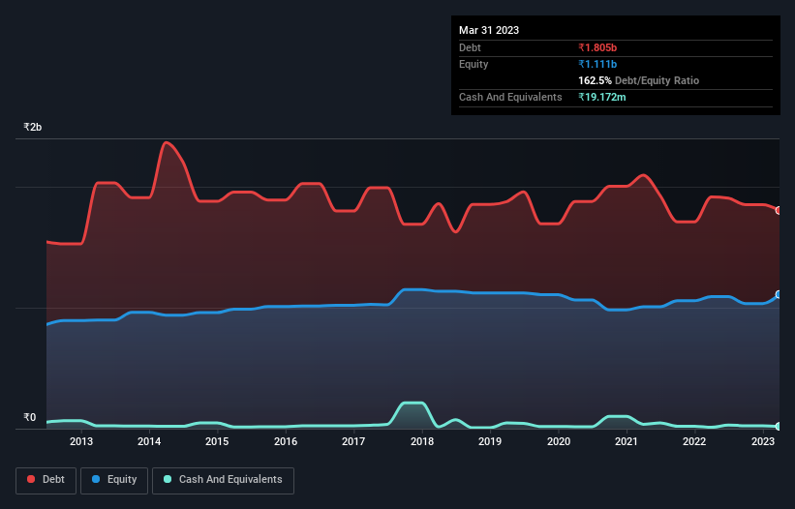Image resolution: width=795 pixels, height=509 pixels.
Task: Click the ₹0 y-axis label
Action: coord(30,417)
